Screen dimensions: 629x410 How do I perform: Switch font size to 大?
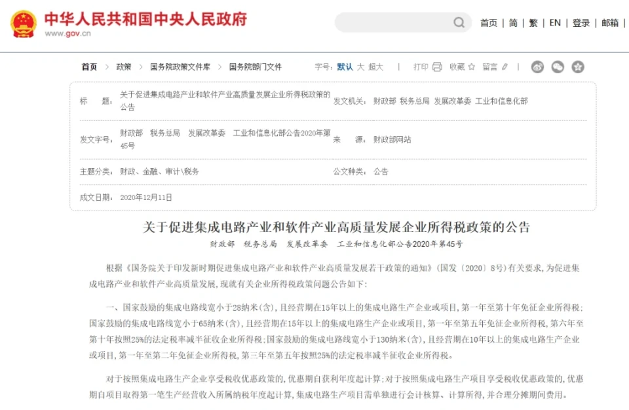click(360, 67)
